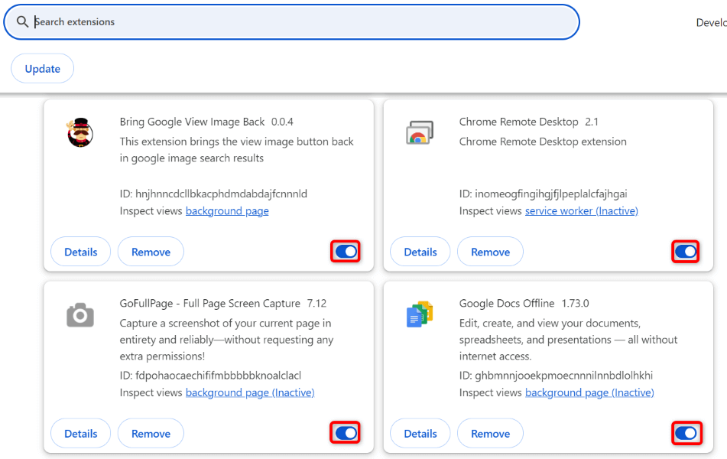
Task: Toggle off Chrome Remote Desktop
Action: pyautogui.click(x=685, y=251)
